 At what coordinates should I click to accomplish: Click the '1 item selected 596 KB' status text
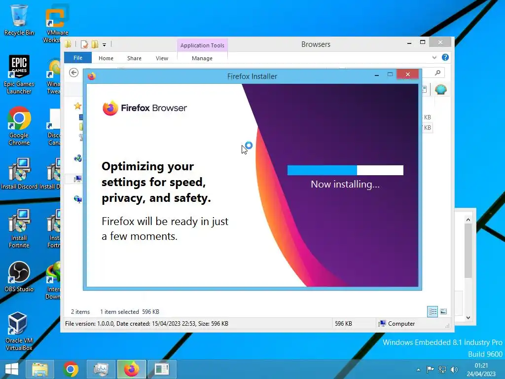click(x=130, y=312)
